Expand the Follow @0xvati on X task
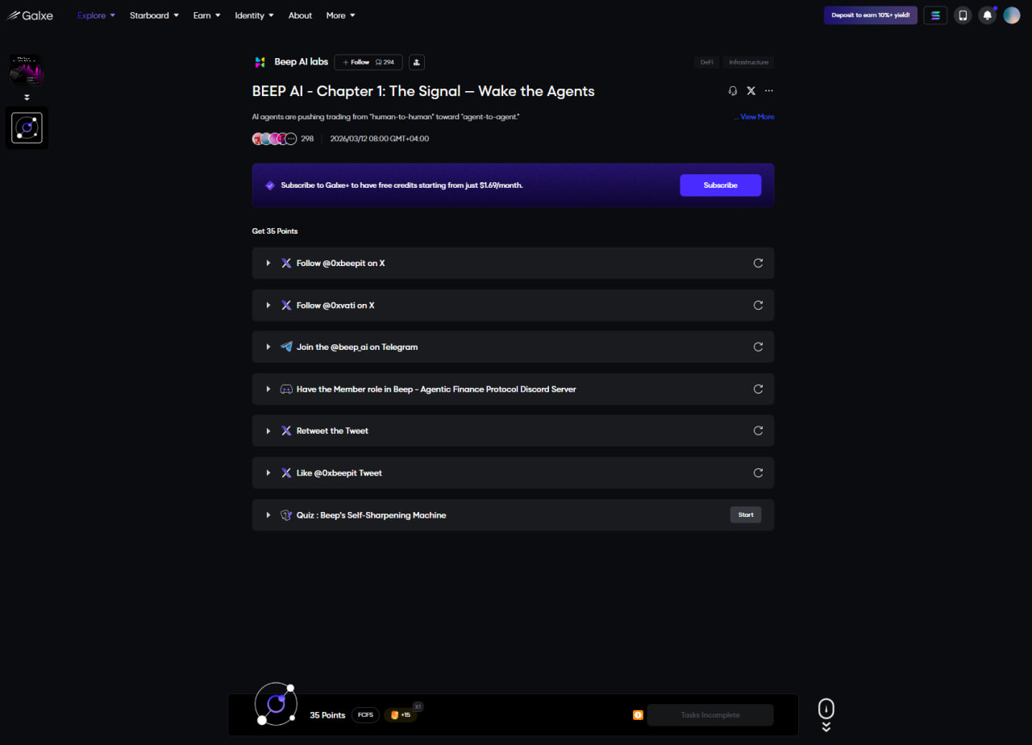The width and height of the screenshot is (1032, 745). [268, 306]
